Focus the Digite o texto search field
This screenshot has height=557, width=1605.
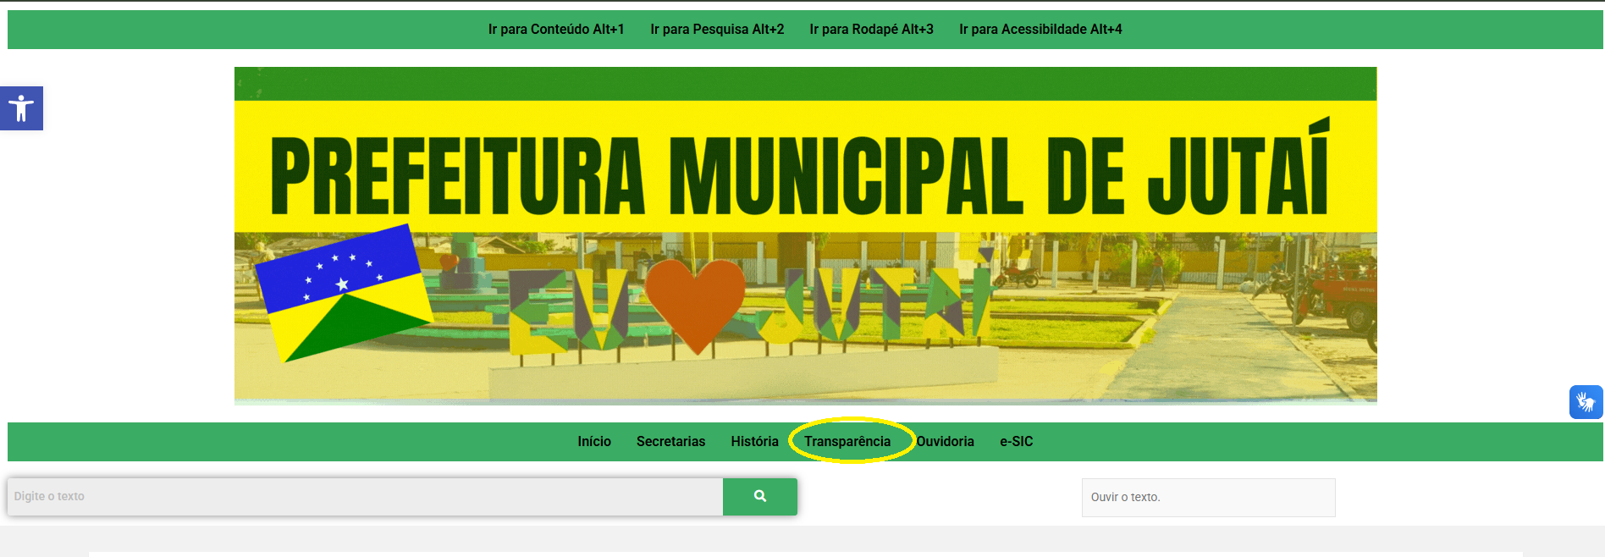[365, 497]
